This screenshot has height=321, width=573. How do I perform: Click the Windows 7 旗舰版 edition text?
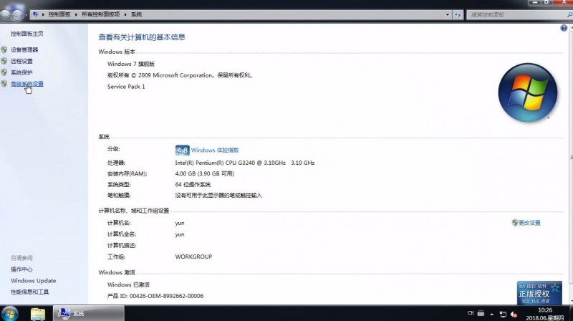click(131, 64)
